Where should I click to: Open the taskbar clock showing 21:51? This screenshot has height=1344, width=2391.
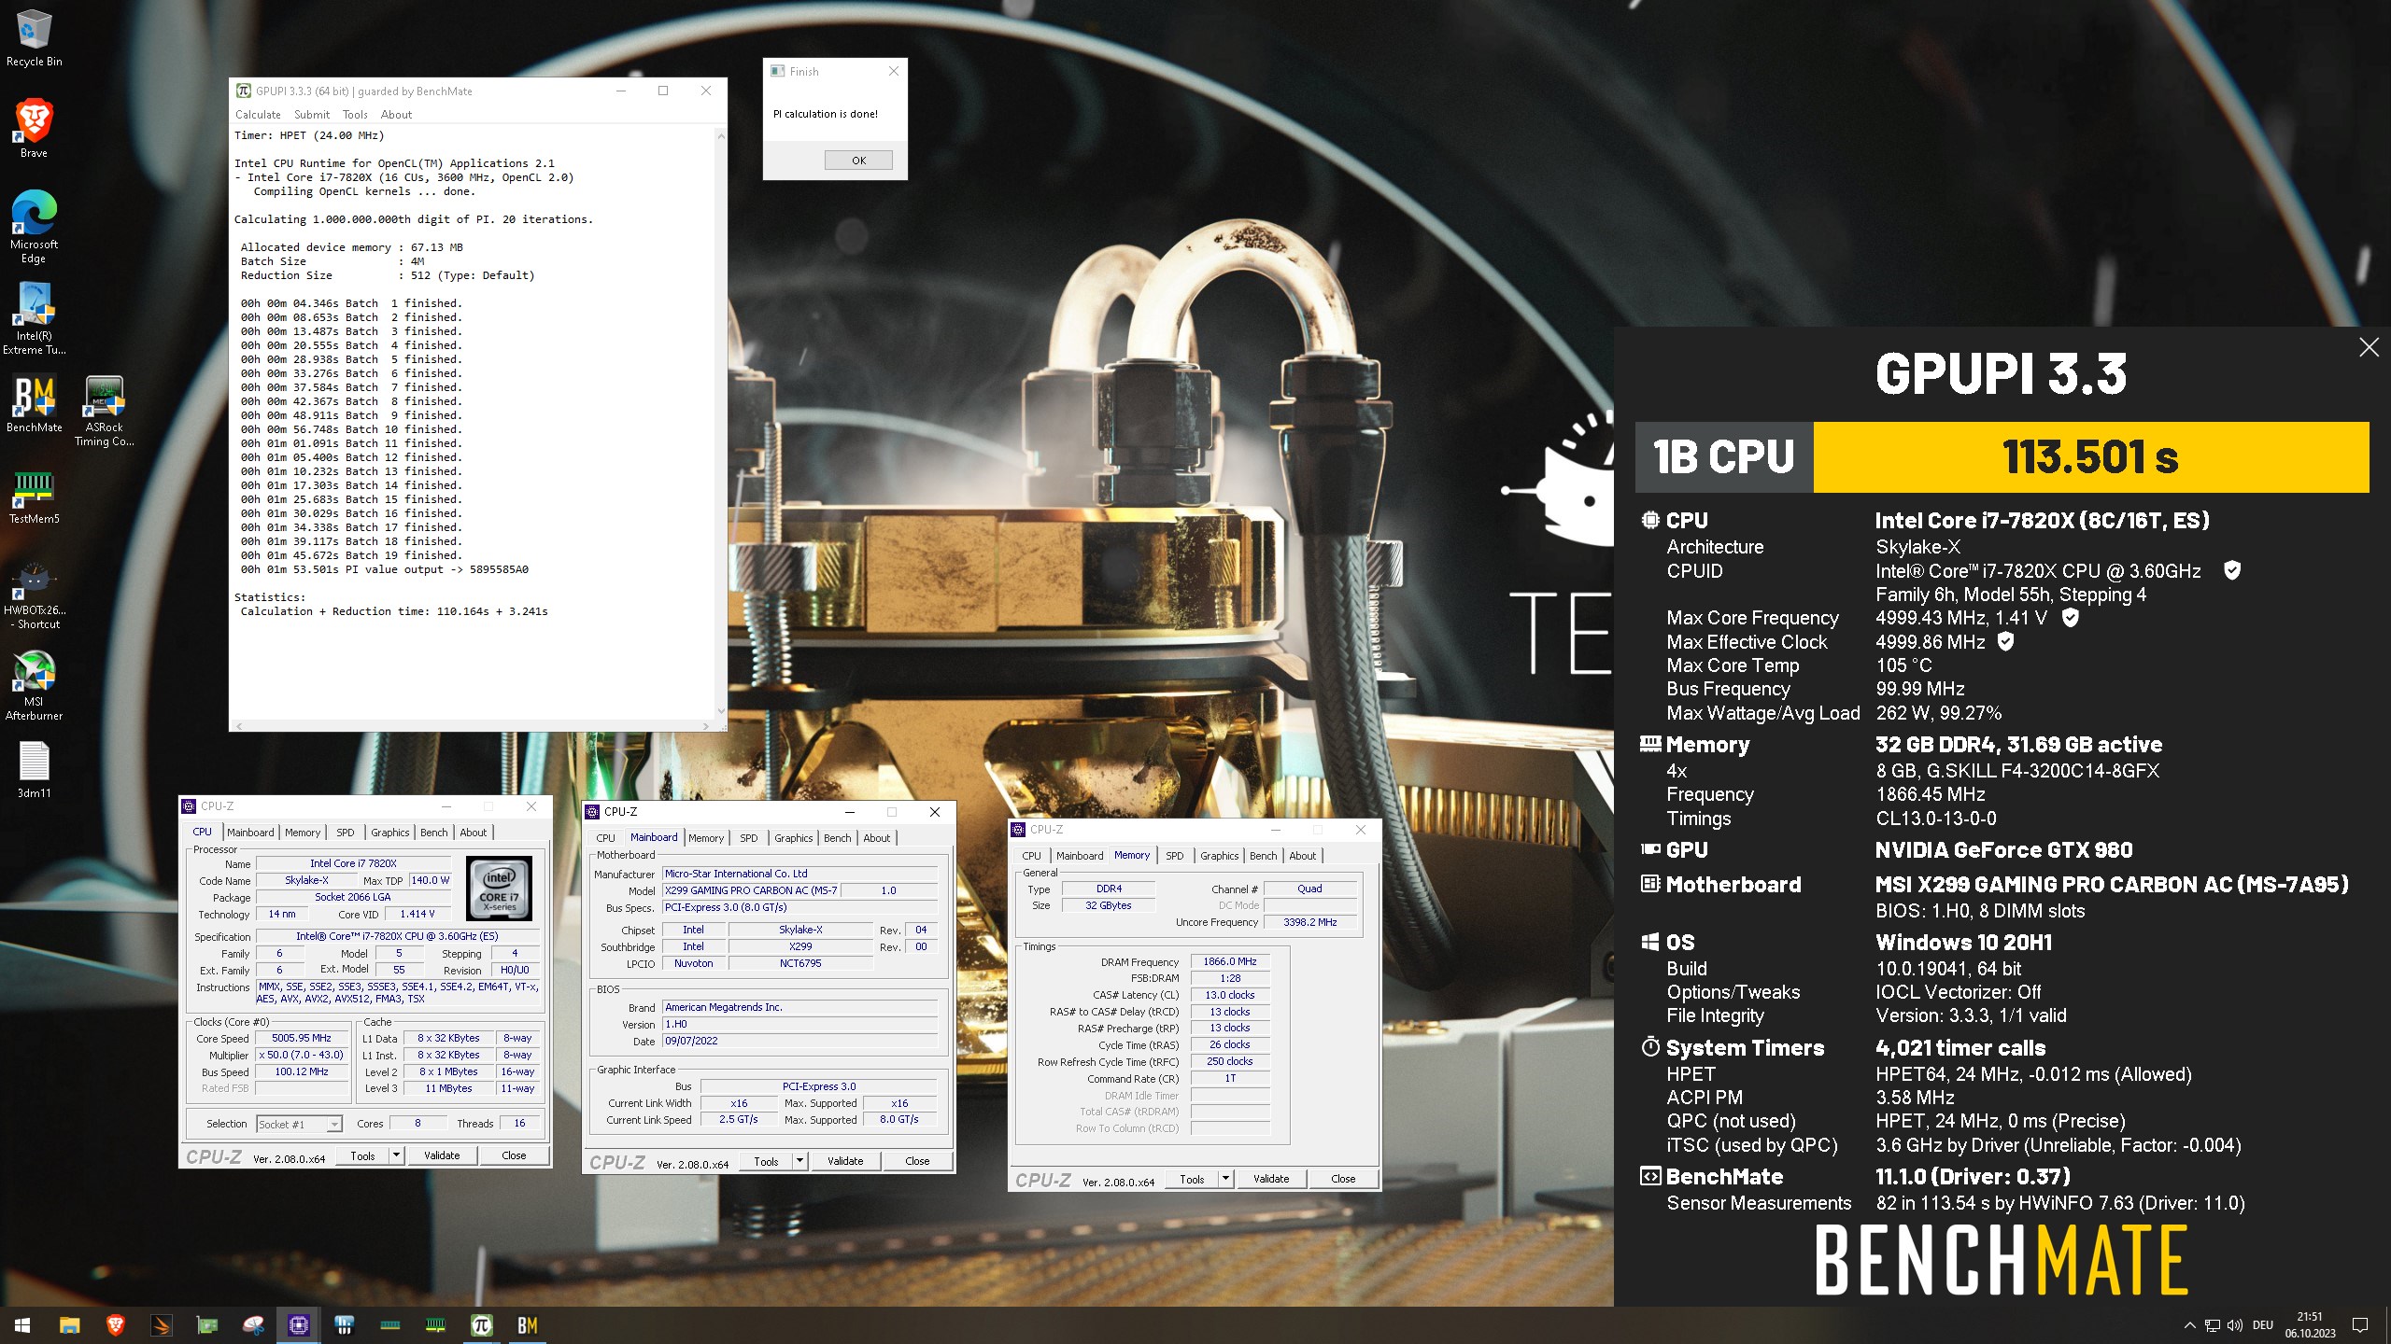[x=2310, y=1324]
